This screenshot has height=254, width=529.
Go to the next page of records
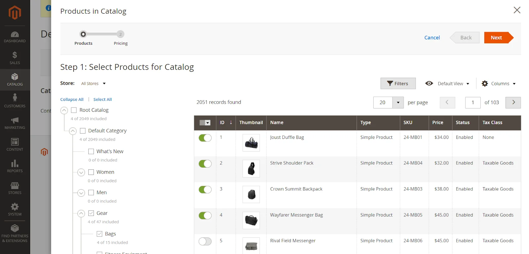(513, 103)
